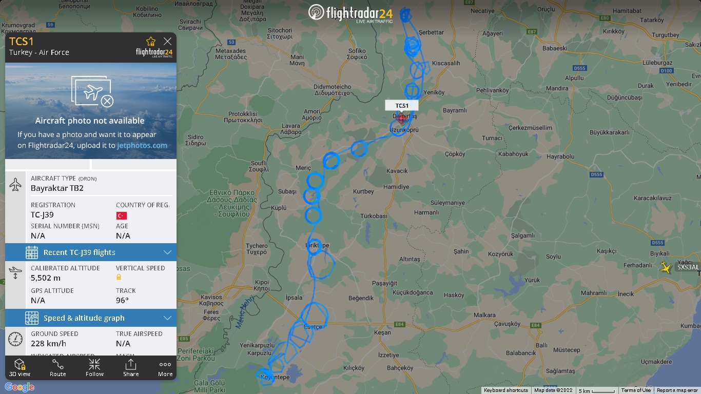Open the More options menu

(x=165, y=368)
